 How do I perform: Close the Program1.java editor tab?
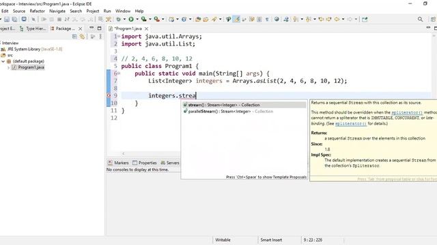(x=146, y=29)
